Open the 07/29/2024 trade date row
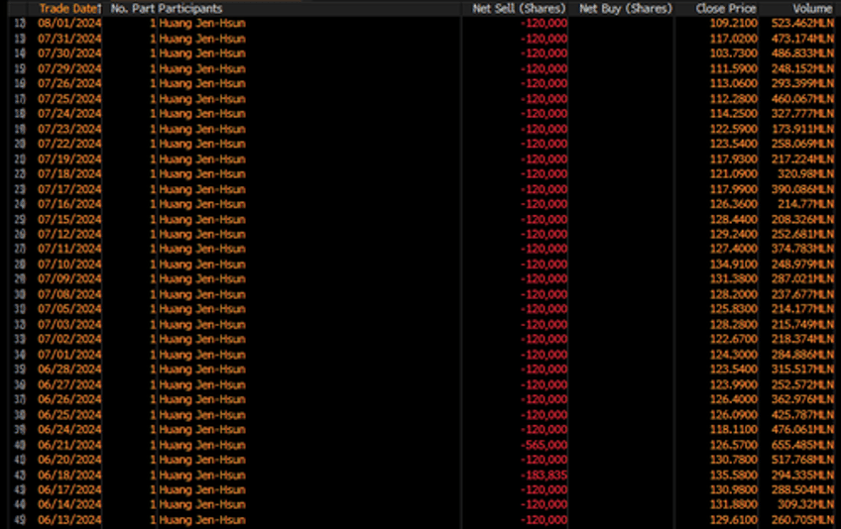Image resolution: width=841 pixels, height=529 pixels. [69, 68]
